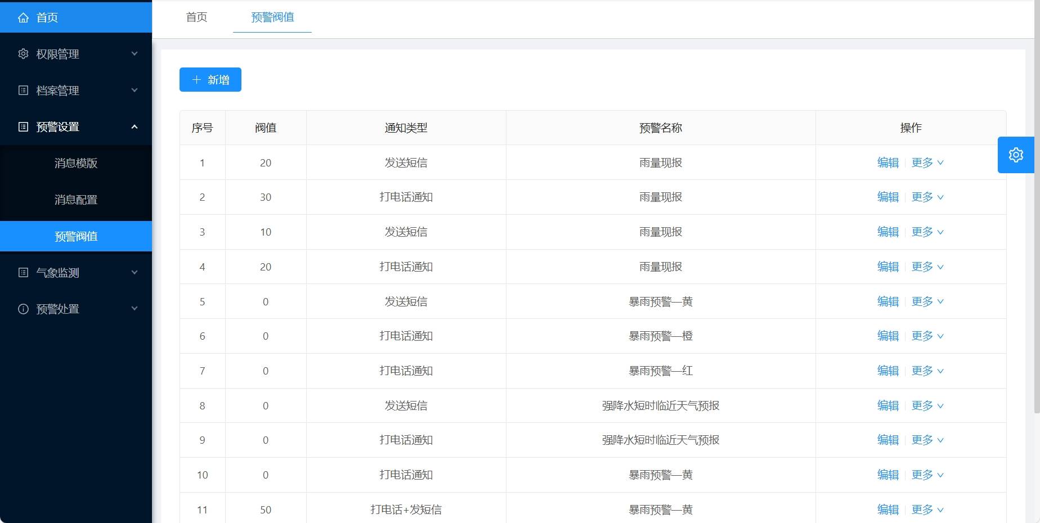
Task: Click the plus icon on 新增 button
Action: coord(196,80)
